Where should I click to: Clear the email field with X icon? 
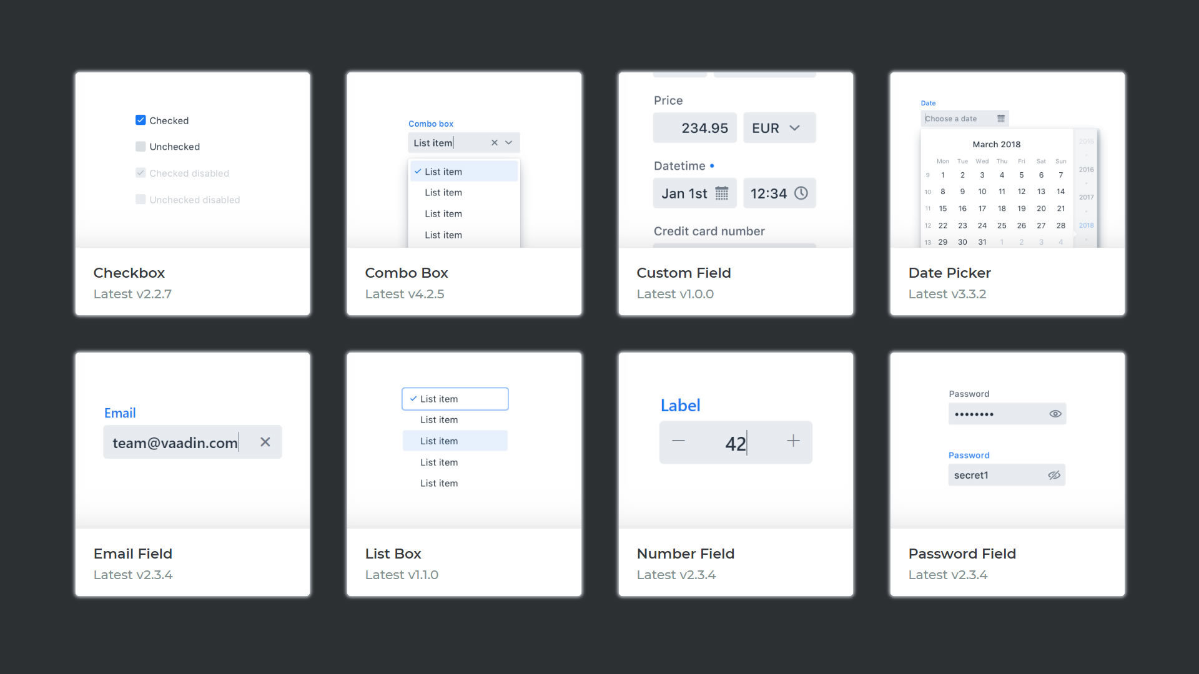265,442
